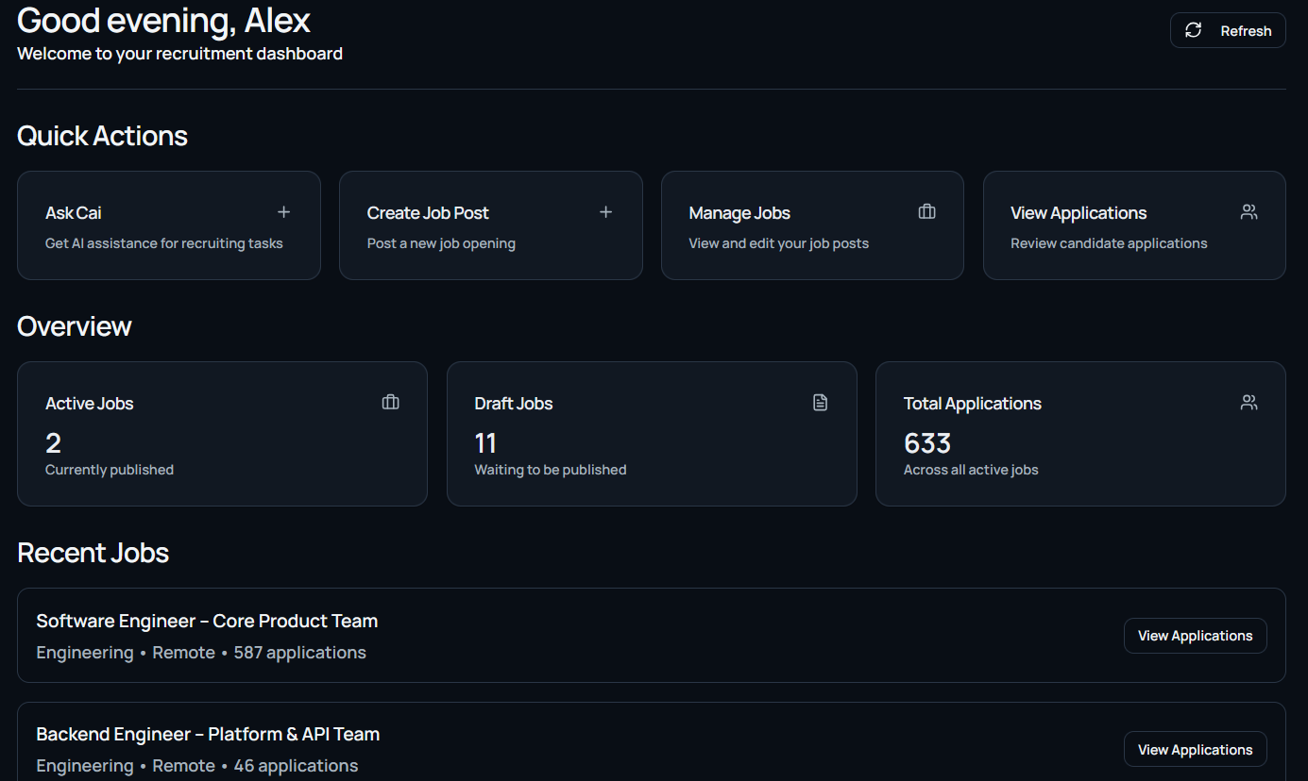Open the Manage Jobs quick action
This screenshot has height=781, width=1308.
739,213
